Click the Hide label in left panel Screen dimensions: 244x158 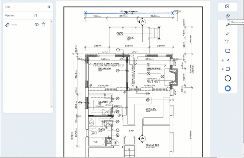(8, 7)
